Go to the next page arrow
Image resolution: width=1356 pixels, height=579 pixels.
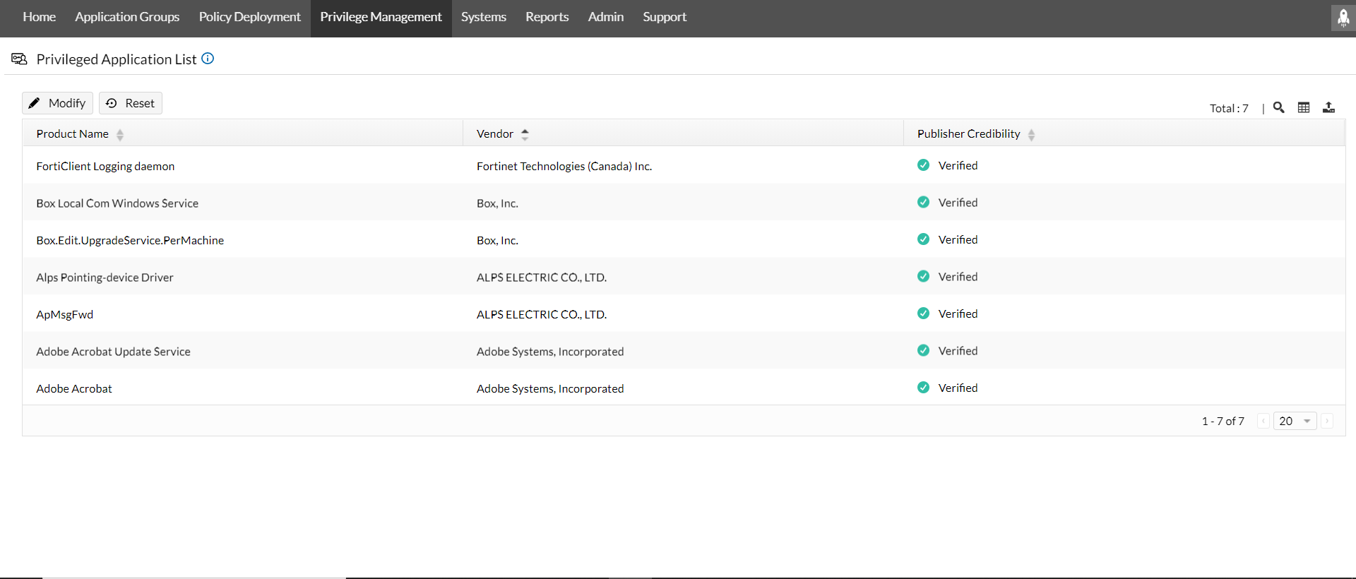[1327, 421]
